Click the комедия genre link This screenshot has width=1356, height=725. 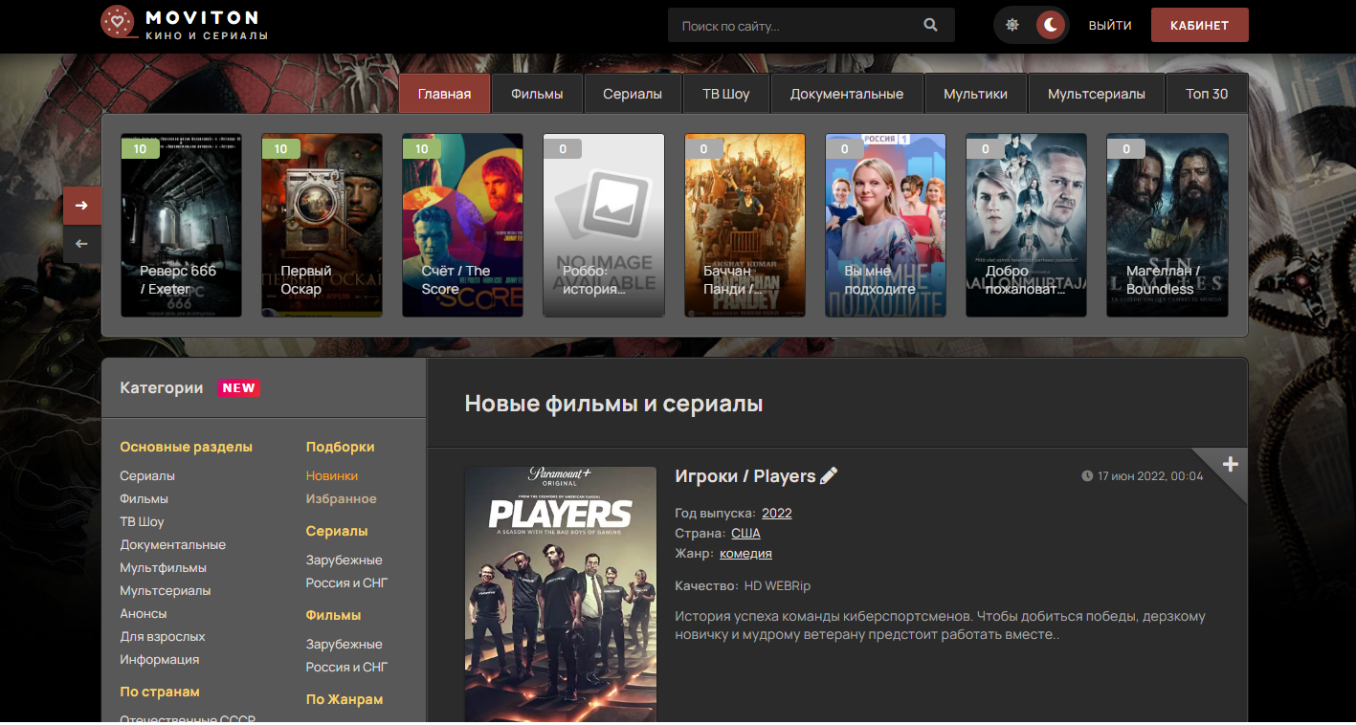(x=746, y=554)
